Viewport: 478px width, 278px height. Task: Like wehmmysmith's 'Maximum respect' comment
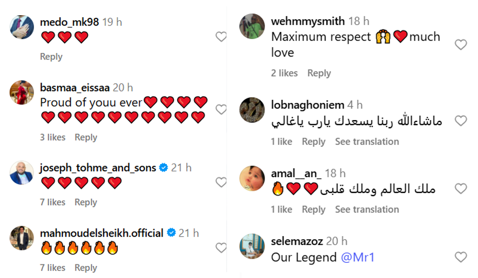(x=461, y=45)
